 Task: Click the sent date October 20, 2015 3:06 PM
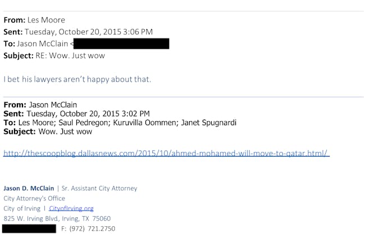coord(89,32)
